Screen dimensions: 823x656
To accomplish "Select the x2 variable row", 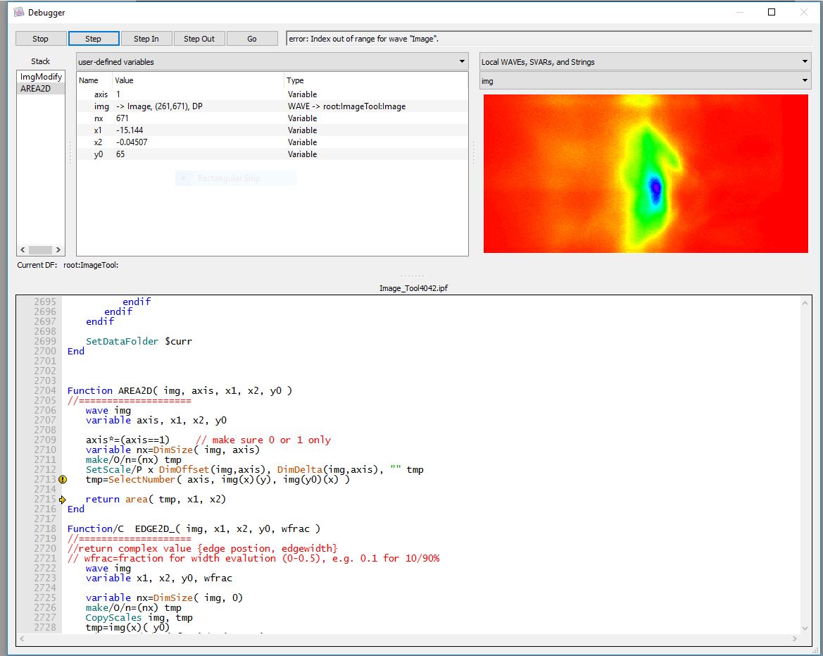I will [x=272, y=142].
